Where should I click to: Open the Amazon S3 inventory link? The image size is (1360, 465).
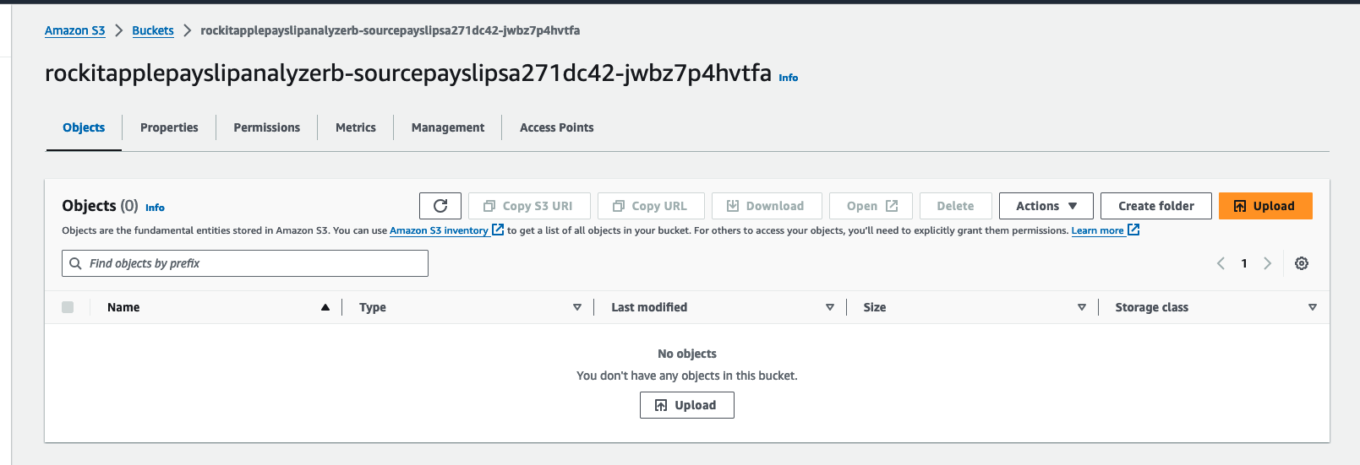(439, 230)
